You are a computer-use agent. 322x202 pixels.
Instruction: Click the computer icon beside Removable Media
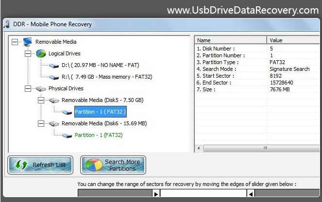(28, 42)
